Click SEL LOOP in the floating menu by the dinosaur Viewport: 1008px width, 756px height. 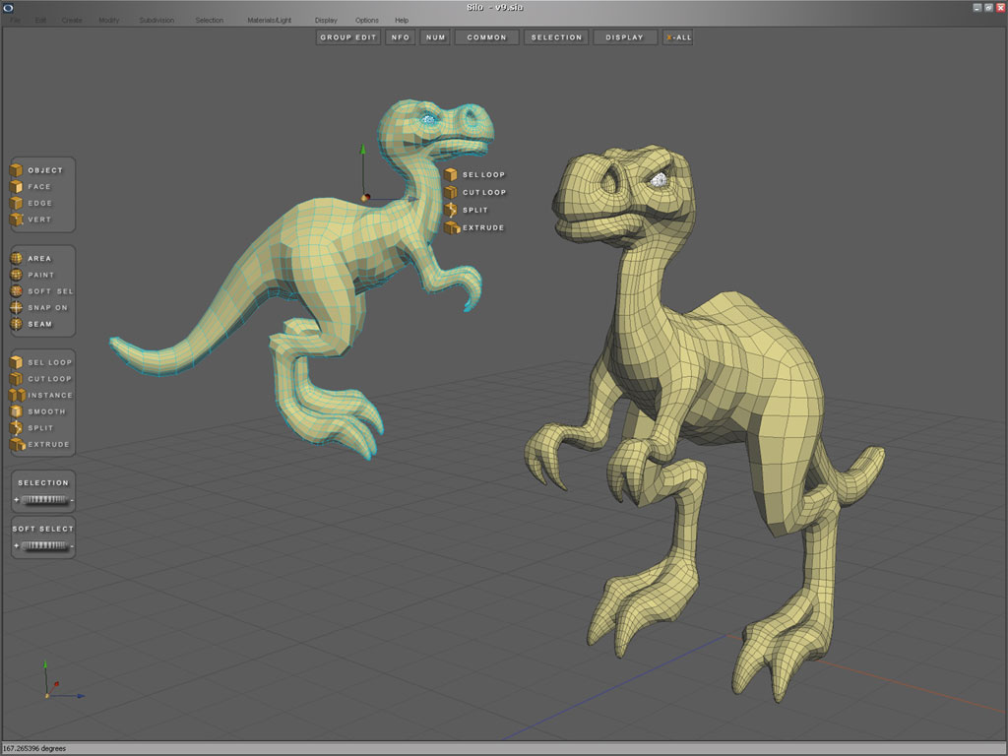click(x=474, y=175)
